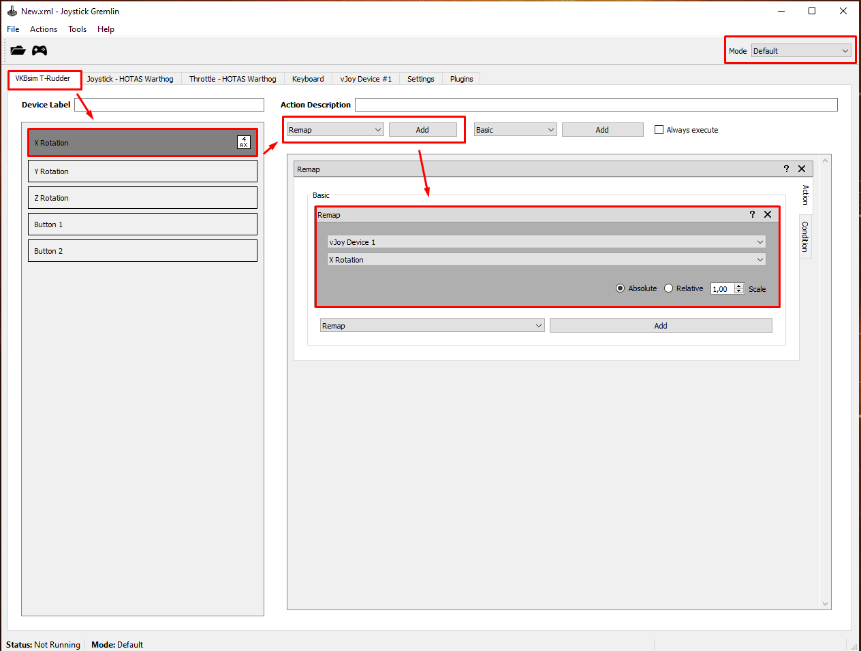Remove the inner Remap action
The image size is (861, 651).
768,214
